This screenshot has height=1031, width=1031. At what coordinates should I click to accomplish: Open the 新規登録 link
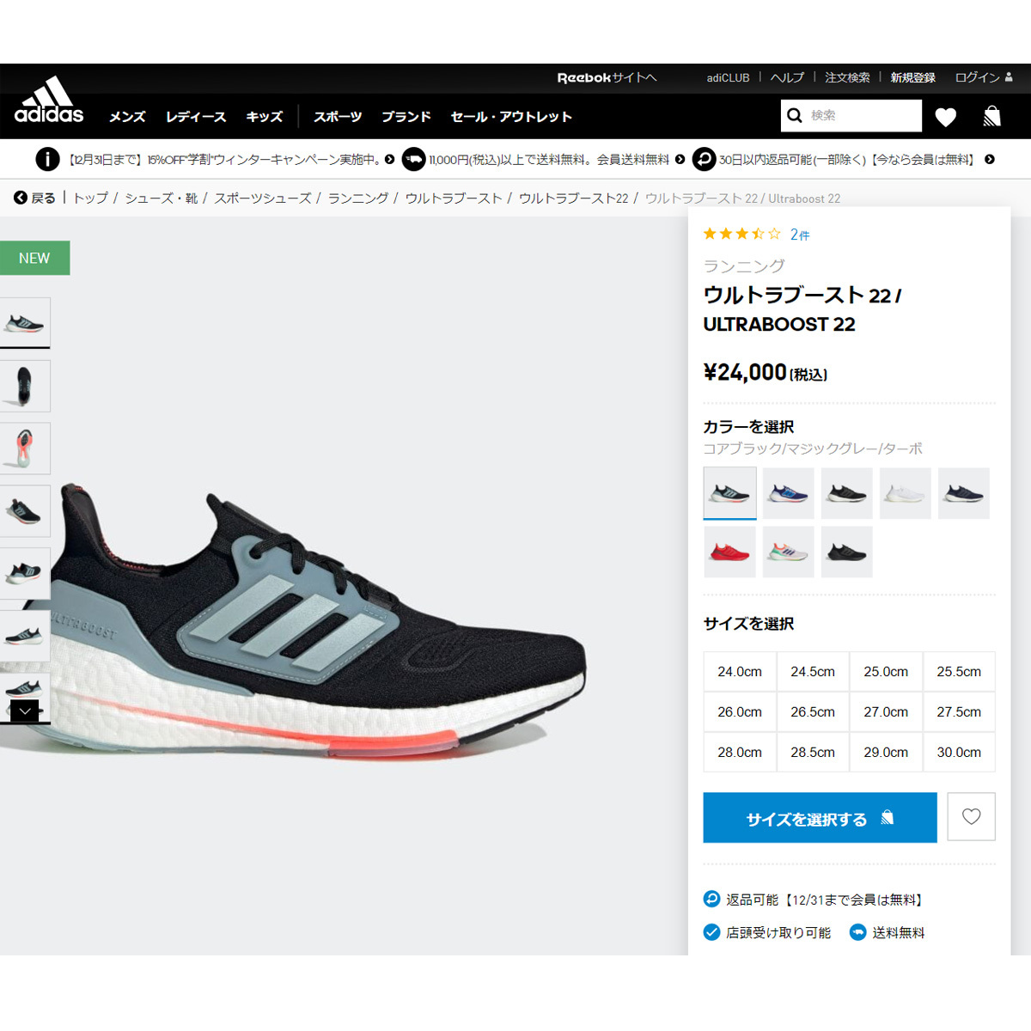912,77
